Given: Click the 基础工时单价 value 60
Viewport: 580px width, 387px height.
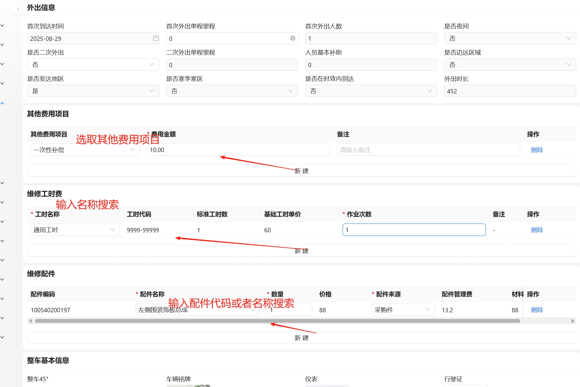Looking at the screenshot, I should (x=267, y=230).
